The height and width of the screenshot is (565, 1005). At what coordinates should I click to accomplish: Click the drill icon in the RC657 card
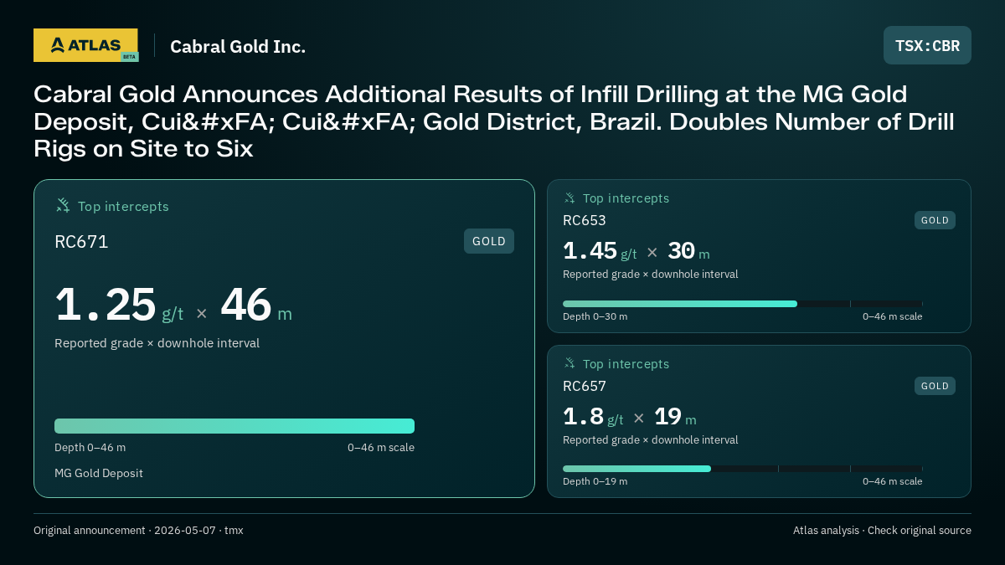[x=569, y=363]
